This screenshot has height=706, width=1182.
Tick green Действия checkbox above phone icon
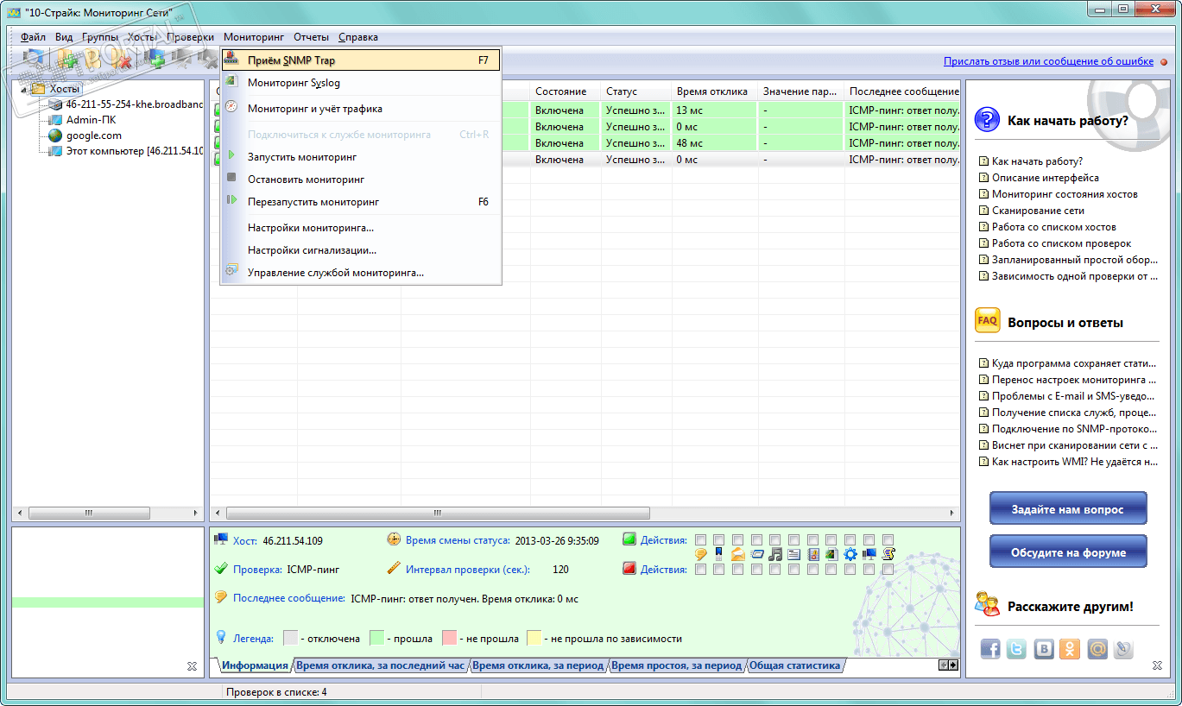click(719, 540)
